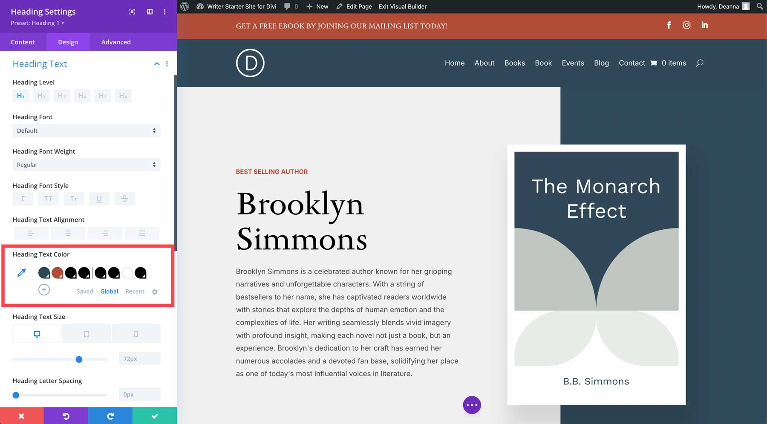Toggle italic heading font style
The width and height of the screenshot is (767, 424).
click(x=23, y=199)
